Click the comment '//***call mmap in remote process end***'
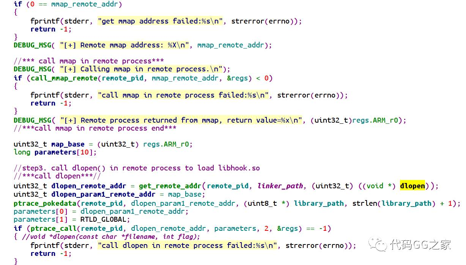This screenshot has width=466, height=265. [95, 128]
